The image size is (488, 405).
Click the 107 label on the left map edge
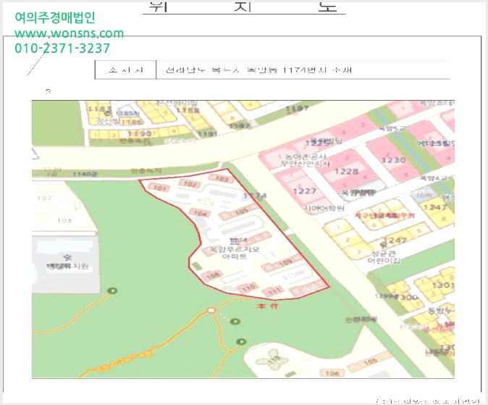click(x=44, y=198)
